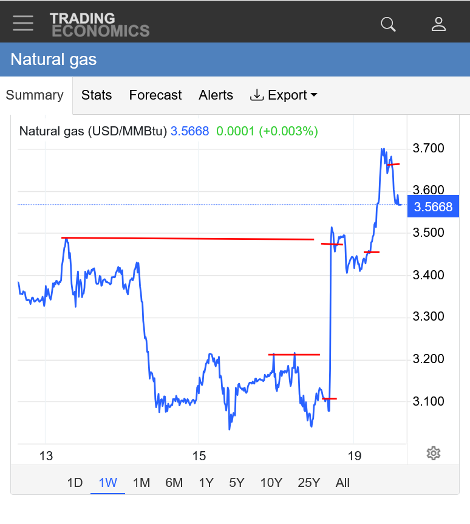Show the 6M chart range
Image resolution: width=470 pixels, height=524 pixels.
(174, 483)
